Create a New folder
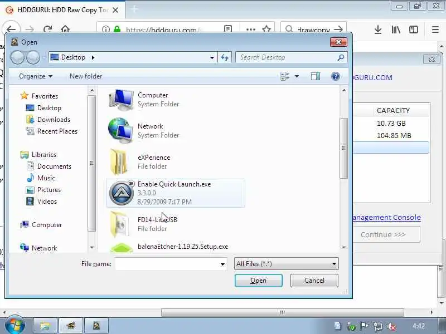 tap(86, 76)
